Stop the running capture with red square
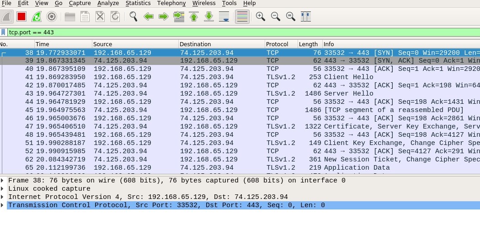Viewport: 480px width, 236px height. point(21,16)
